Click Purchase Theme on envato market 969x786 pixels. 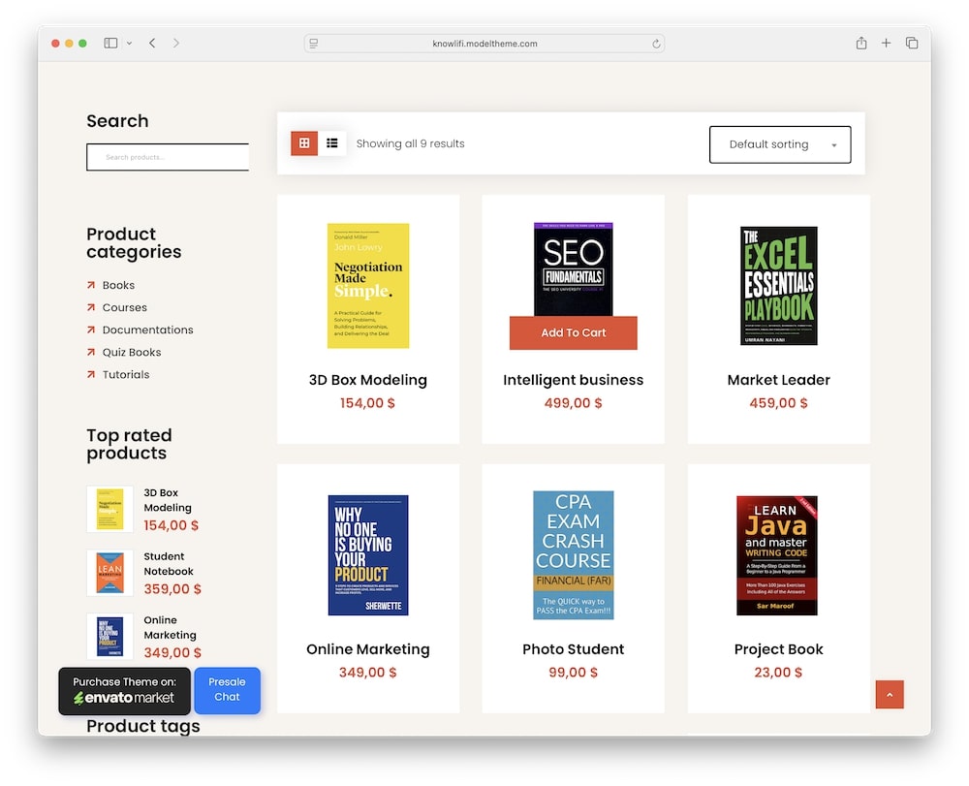pos(124,691)
